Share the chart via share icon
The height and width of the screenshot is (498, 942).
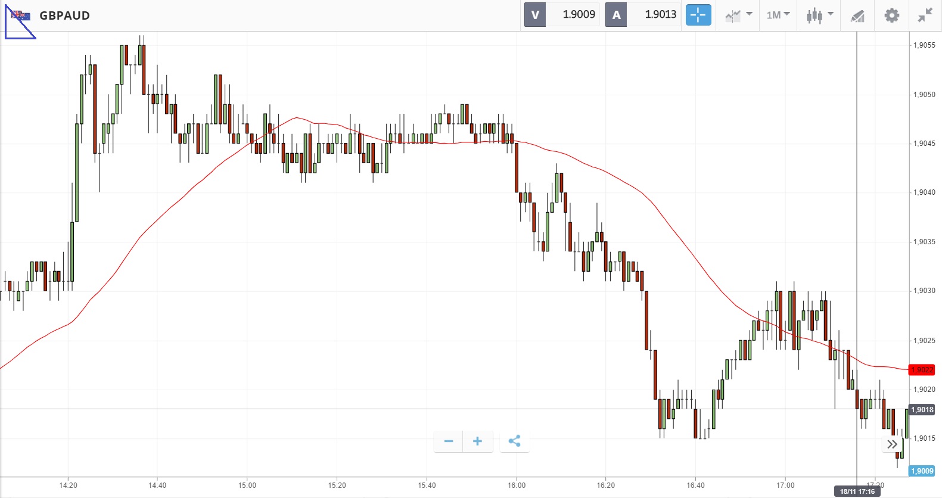[514, 441]
